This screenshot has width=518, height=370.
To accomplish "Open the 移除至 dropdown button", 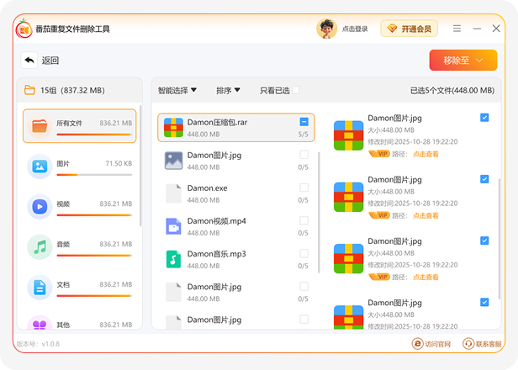I will [x=457, y=61].
